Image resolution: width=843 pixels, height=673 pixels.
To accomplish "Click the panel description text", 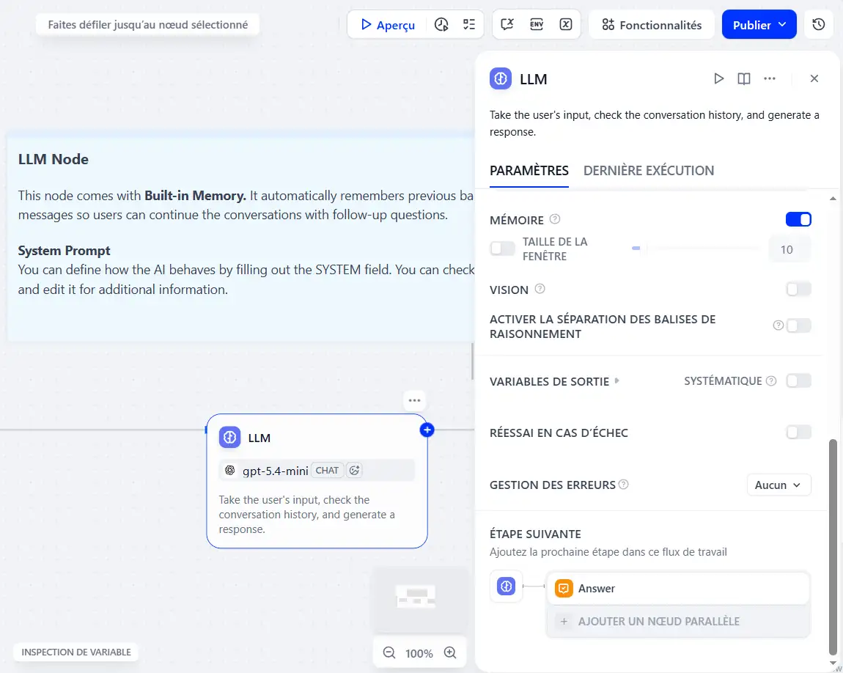I will (x=655, y=123).
